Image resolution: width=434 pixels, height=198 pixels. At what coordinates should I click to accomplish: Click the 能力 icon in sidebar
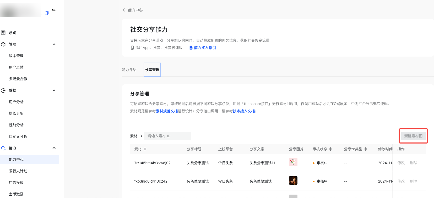click(3, 148)
